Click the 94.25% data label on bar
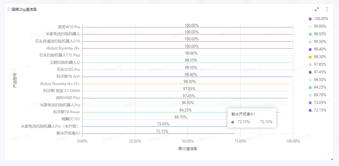 [x=185, y=110]
